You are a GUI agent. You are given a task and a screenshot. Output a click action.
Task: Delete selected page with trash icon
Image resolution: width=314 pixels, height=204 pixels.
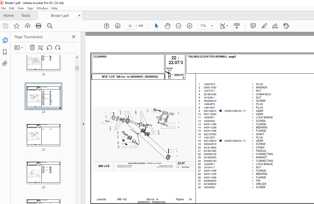coord(32,47)
